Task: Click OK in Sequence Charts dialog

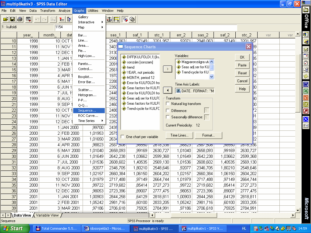Action: click(242, 57)
